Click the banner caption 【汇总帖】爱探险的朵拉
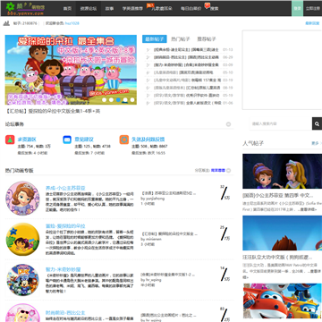 [x=53, y=111]
